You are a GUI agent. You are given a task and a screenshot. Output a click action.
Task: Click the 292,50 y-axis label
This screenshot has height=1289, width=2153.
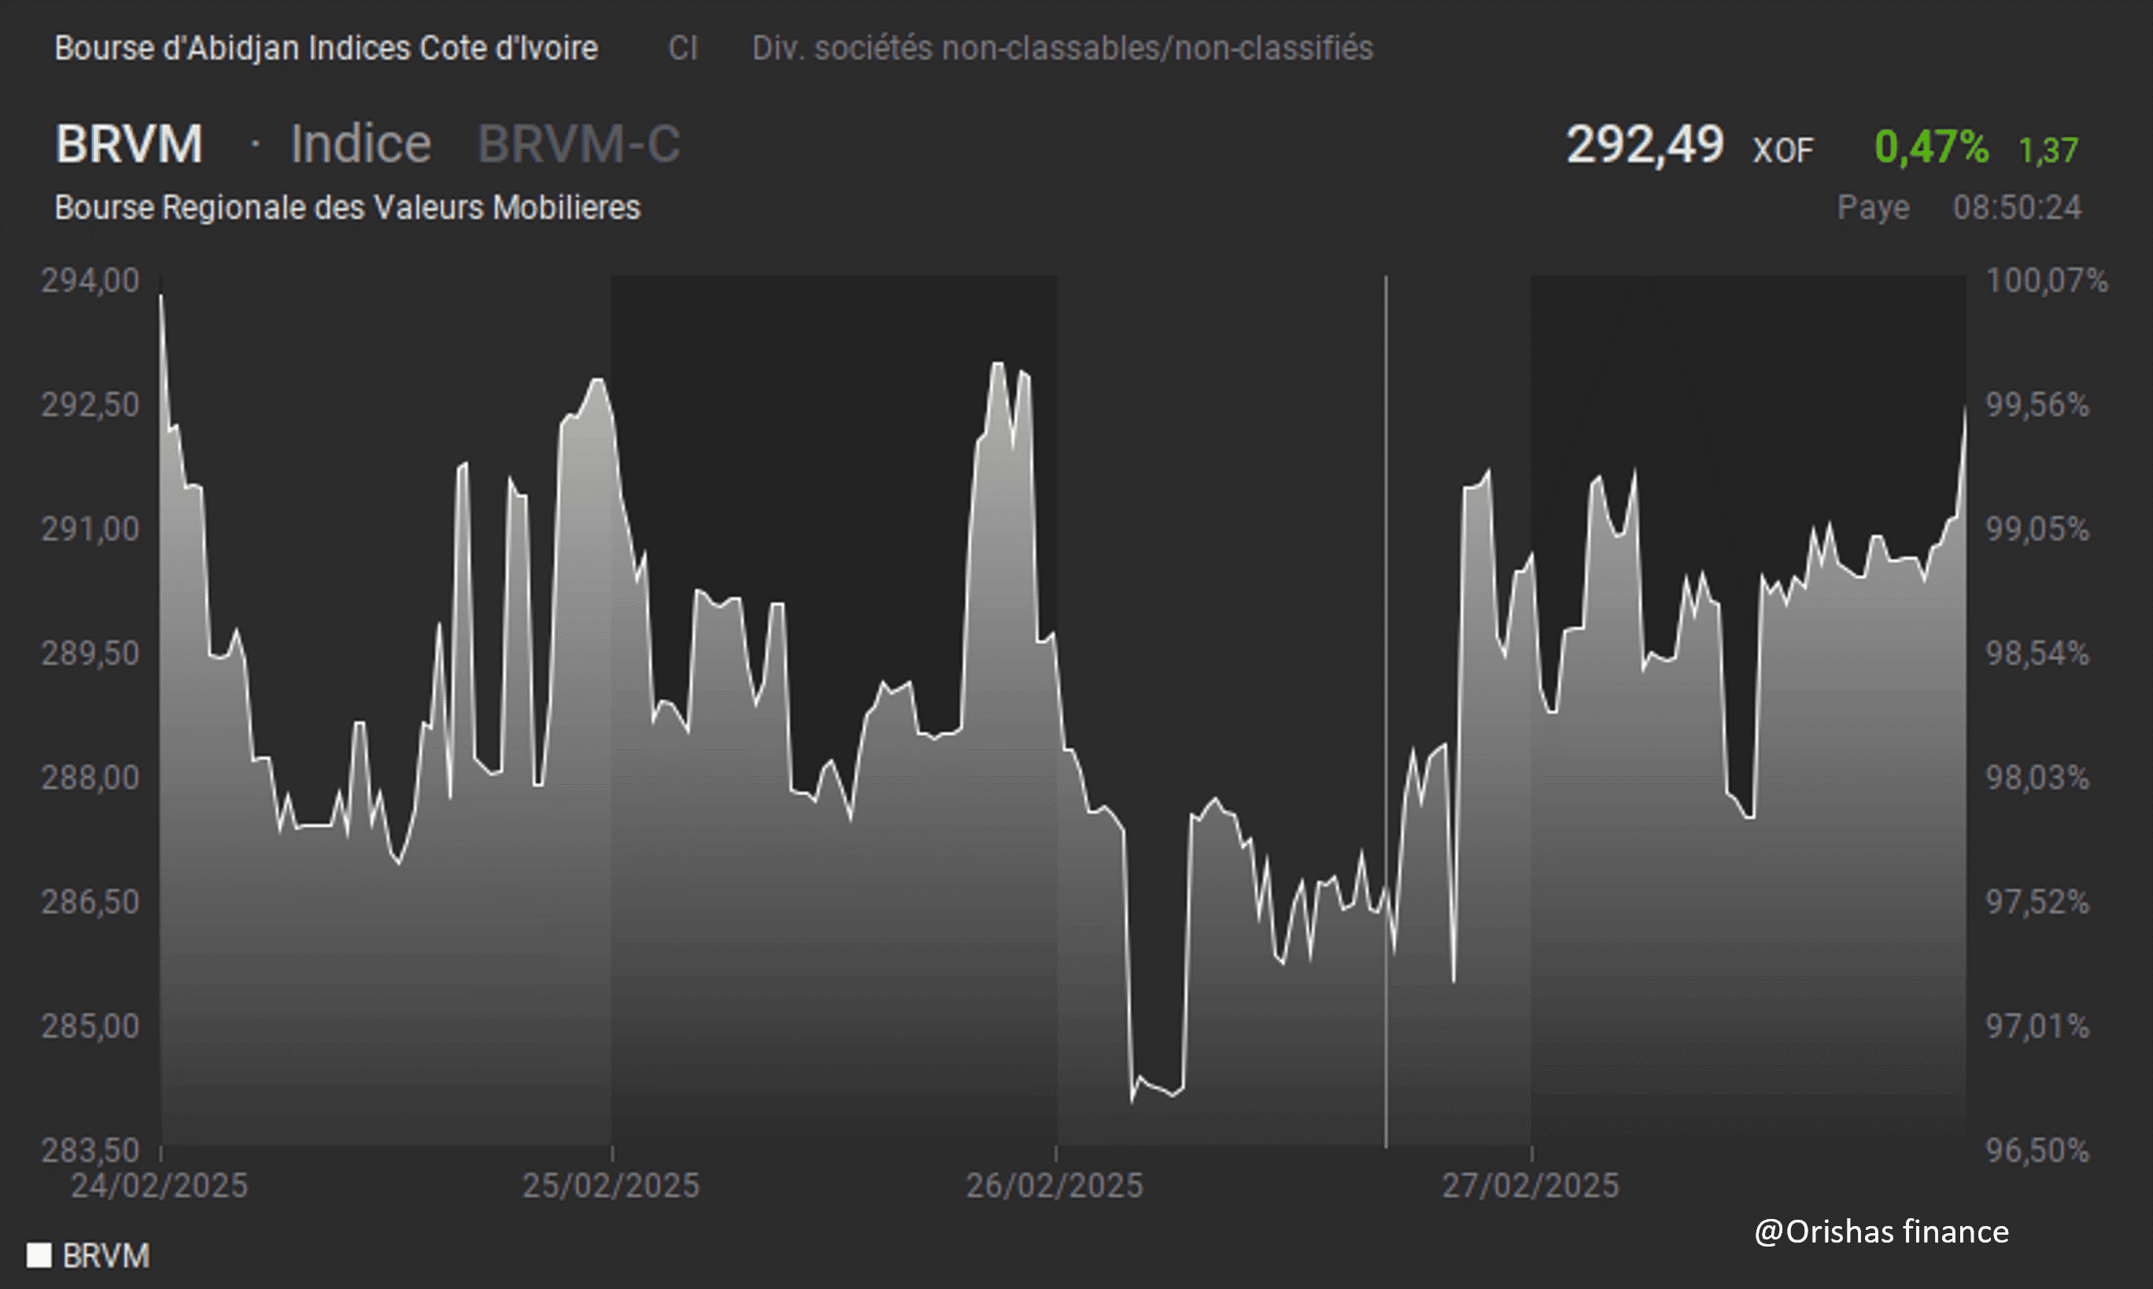pyautogui.click(x=90, y=405)
